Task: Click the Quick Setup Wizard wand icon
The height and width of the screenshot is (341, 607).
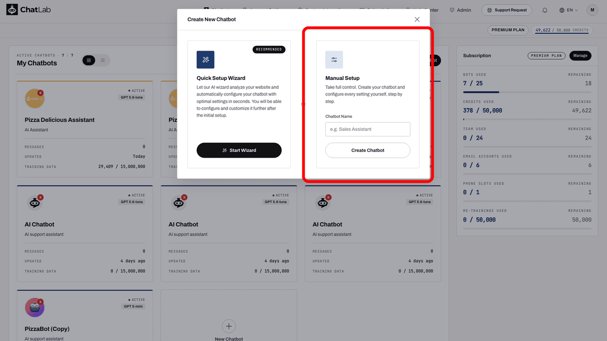Action: (x=205, y=60)
